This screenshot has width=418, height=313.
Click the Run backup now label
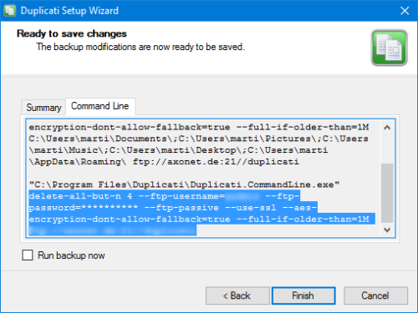[x=71, y=255]
